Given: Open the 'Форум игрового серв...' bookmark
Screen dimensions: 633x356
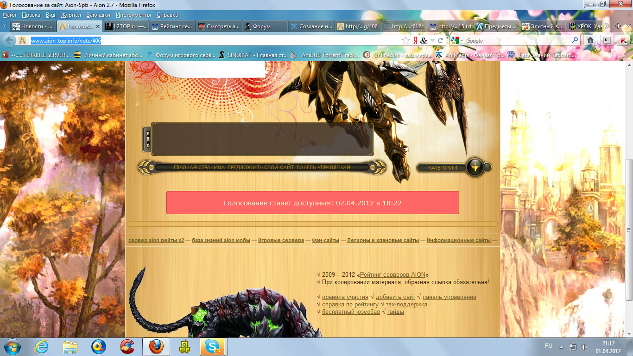Looking at the screenshot, I should pyautogui.click(x=181, y=55).
